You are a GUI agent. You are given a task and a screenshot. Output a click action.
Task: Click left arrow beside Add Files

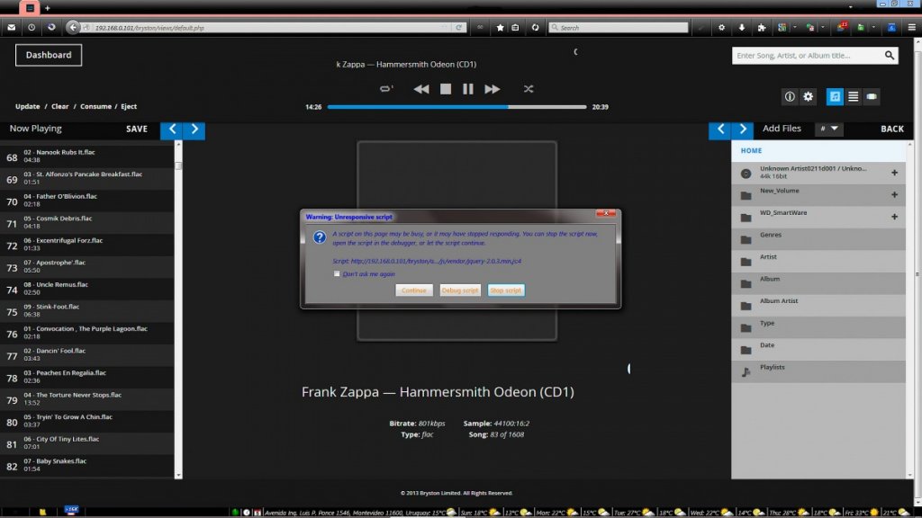720,129
